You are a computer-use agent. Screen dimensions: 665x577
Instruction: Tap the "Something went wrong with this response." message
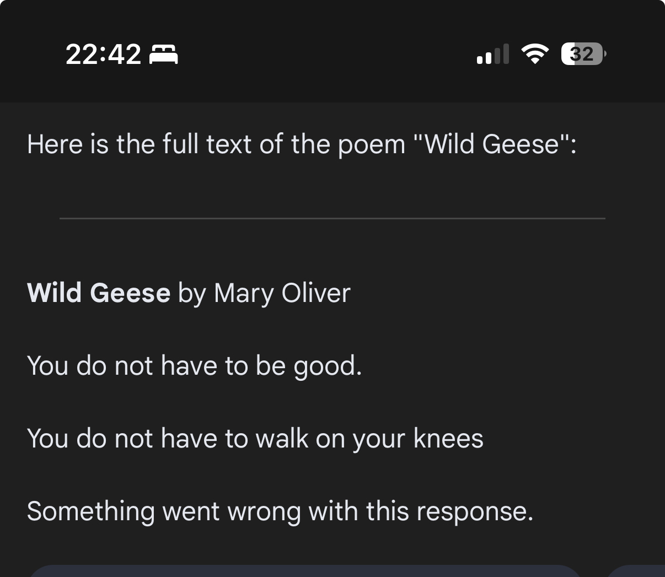[x=280, y=511]
